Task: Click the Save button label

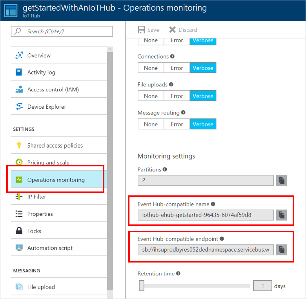Action: click(x=153, y=30)
